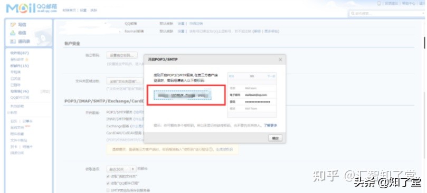Click the search magnifier icon
The image size is (427, 193).
pyautogui.click(x=353, y=13)
